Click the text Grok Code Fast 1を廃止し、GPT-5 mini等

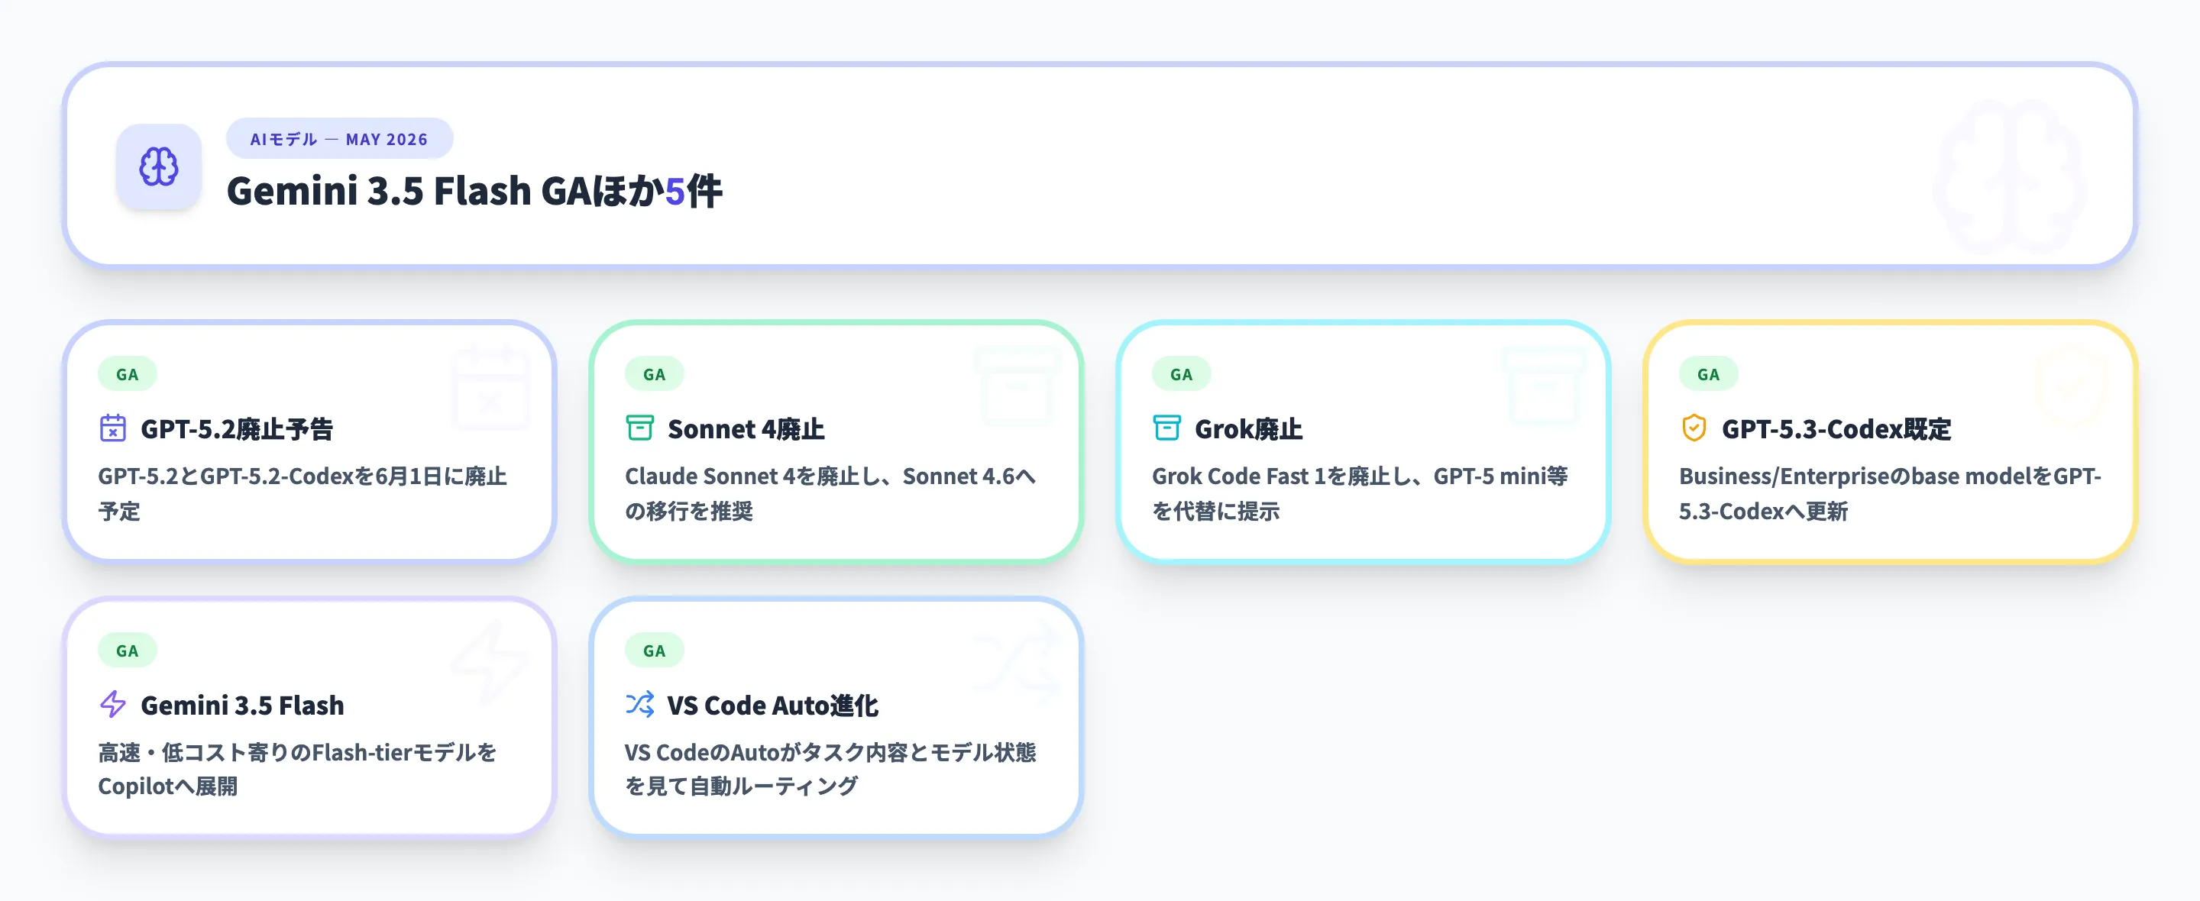pos(1360,476)
